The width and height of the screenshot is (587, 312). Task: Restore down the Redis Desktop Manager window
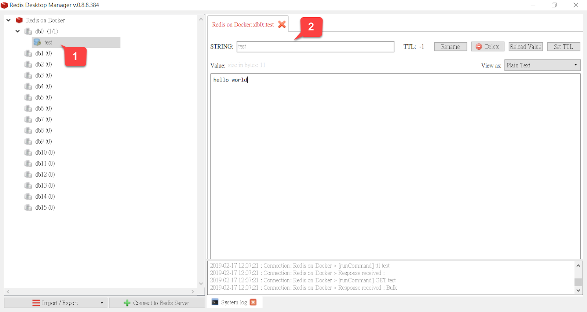[554, 5]
